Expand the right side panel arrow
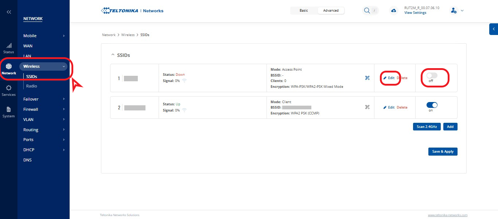This screenshot has width=498, height=219. click(x=494, y=29)
